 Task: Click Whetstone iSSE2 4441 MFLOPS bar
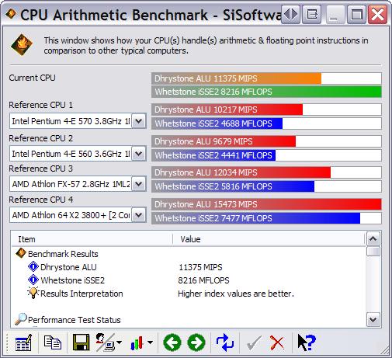click(x=266, y=155)
